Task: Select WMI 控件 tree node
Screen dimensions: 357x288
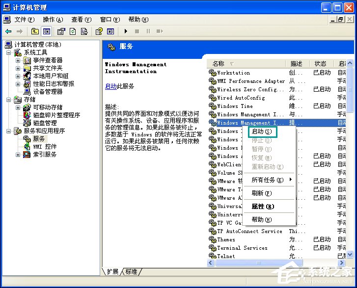Action: [45, 147]
